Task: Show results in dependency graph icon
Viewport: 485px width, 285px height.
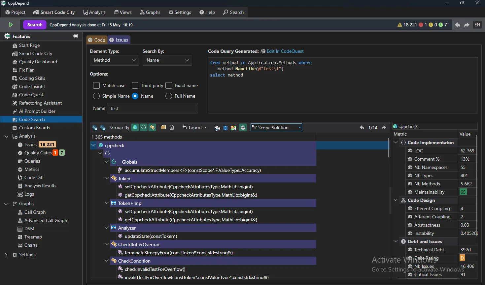Action: coord(217,128)
